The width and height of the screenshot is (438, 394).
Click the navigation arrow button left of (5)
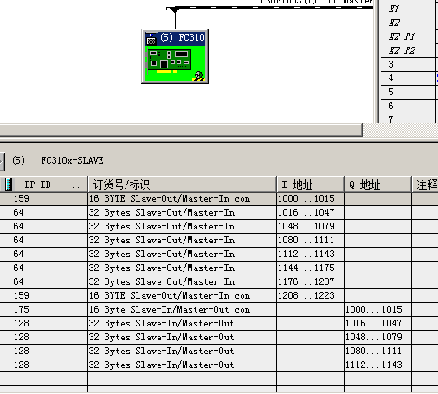point(2,161)
